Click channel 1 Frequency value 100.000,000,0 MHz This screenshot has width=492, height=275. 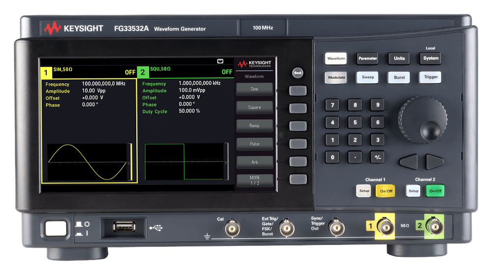(103, 84)
